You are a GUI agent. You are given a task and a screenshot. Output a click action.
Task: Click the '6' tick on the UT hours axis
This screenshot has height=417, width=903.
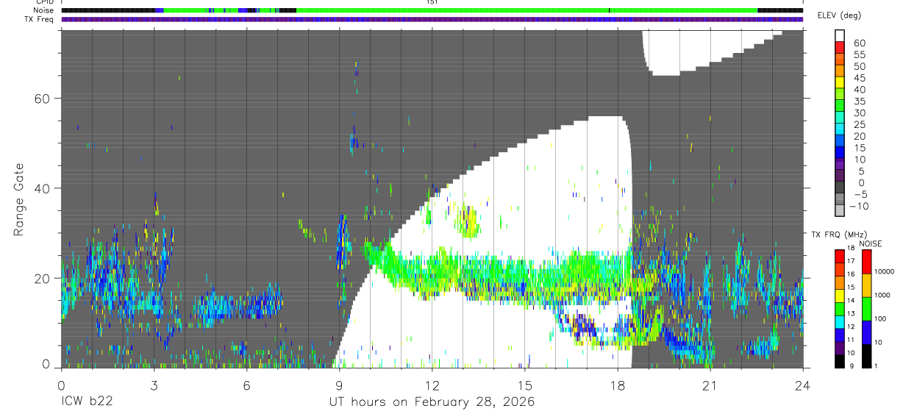pyautogui.click(x=246, y=385)
